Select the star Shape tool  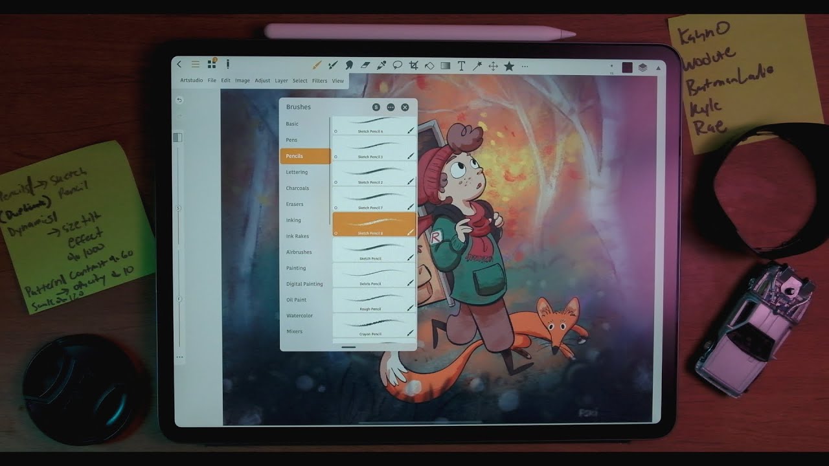pos(509,65)
